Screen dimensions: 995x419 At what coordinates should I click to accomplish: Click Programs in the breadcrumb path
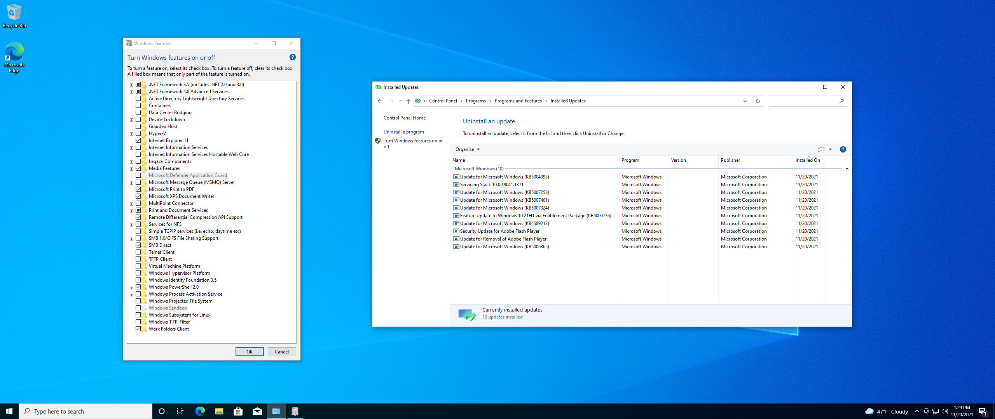point(476,101)
